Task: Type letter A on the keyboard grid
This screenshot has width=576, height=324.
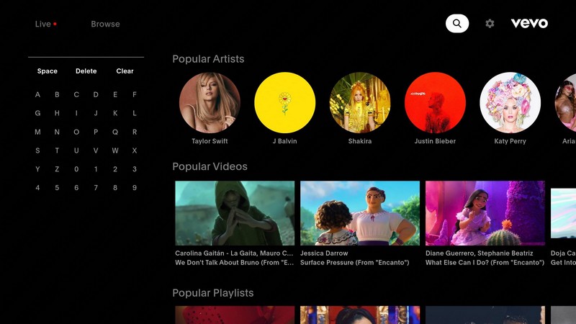Action: [x=37, y=94]
